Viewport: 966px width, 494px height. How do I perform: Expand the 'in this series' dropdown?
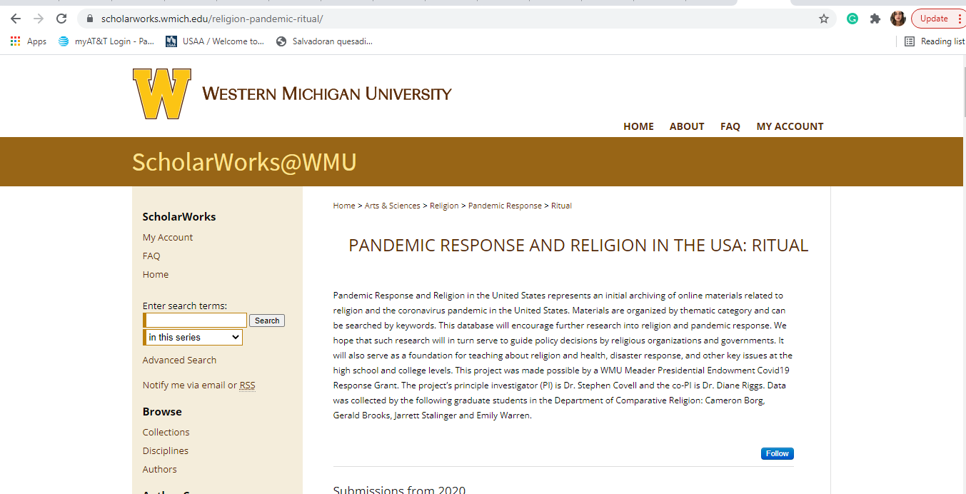[193, 337]
